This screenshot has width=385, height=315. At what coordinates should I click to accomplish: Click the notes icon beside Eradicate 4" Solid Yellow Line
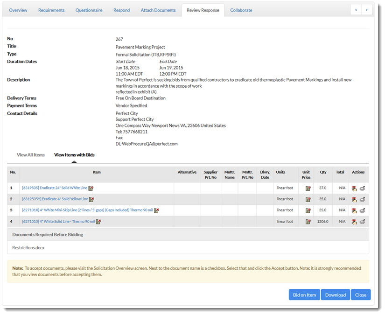click(x=91, y=199)
